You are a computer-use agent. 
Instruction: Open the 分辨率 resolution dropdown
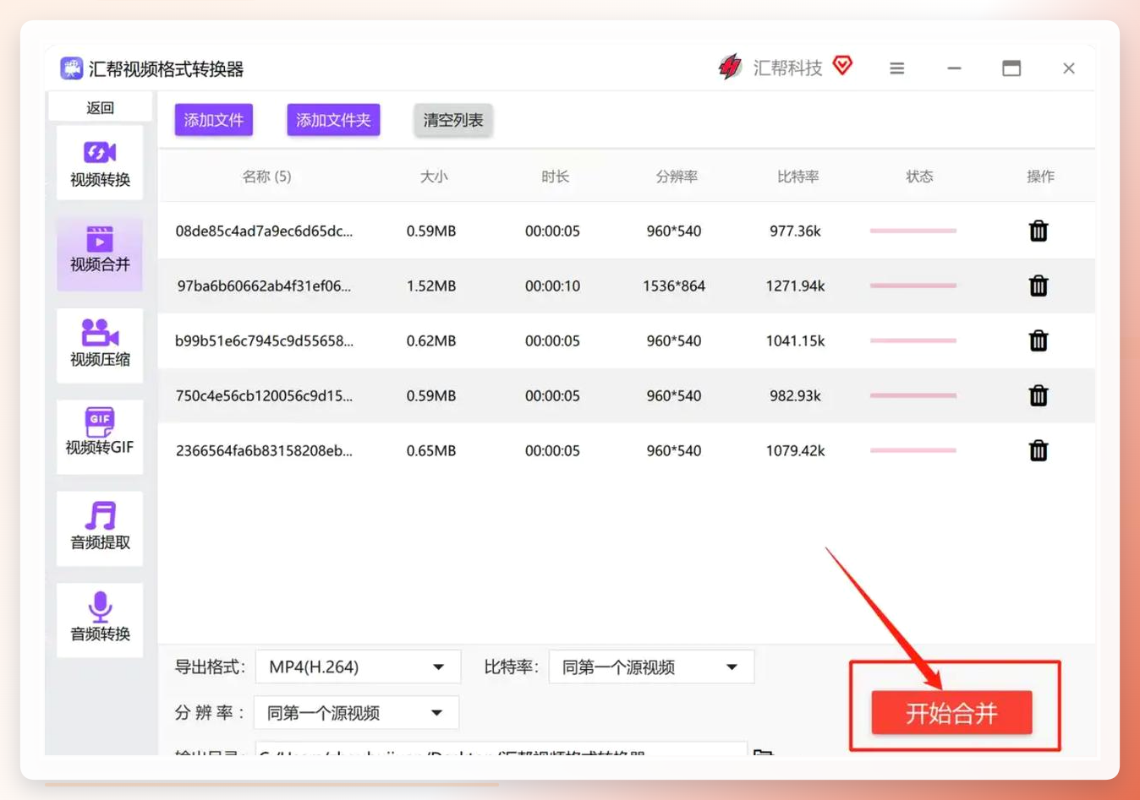(357, 713)
